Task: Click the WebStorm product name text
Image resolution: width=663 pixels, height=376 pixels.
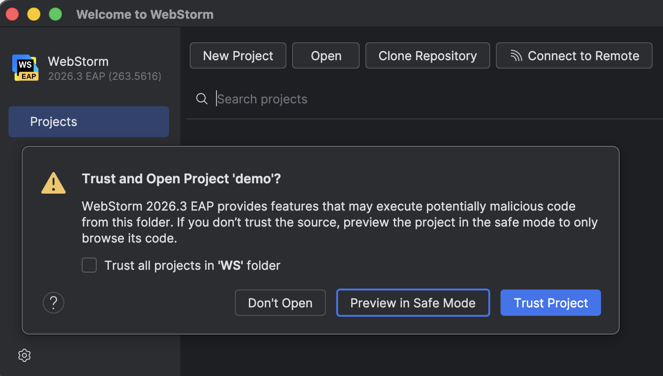Action: [78, 62]
